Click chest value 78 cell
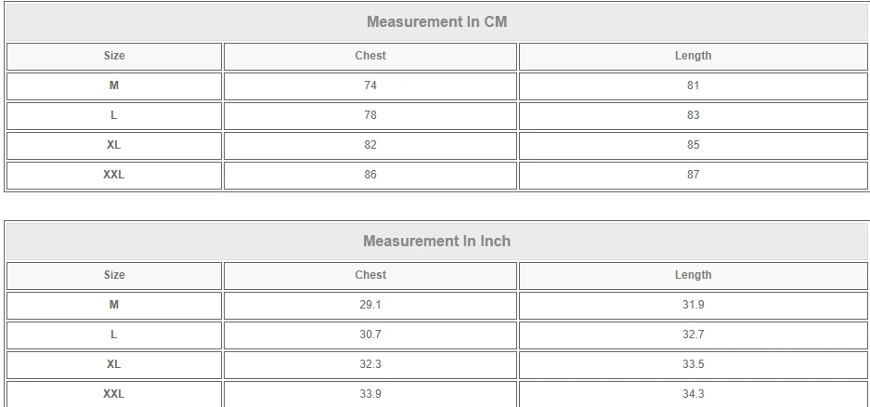Image resolution: width=870 pixels, height=407 pixels. click(370, 115)
